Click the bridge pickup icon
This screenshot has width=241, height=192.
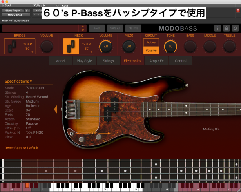pos(12,46)
